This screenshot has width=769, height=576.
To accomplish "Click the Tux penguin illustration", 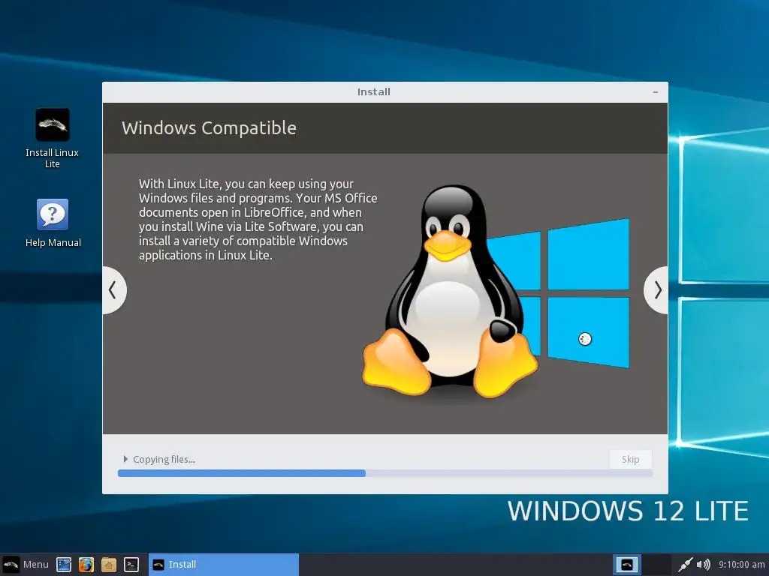I will [450, 291].
